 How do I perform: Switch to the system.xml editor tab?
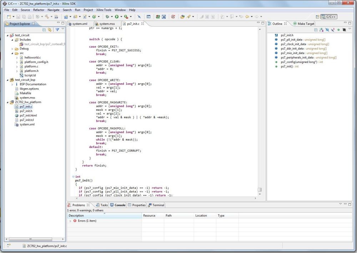click(x=77, y=23)
